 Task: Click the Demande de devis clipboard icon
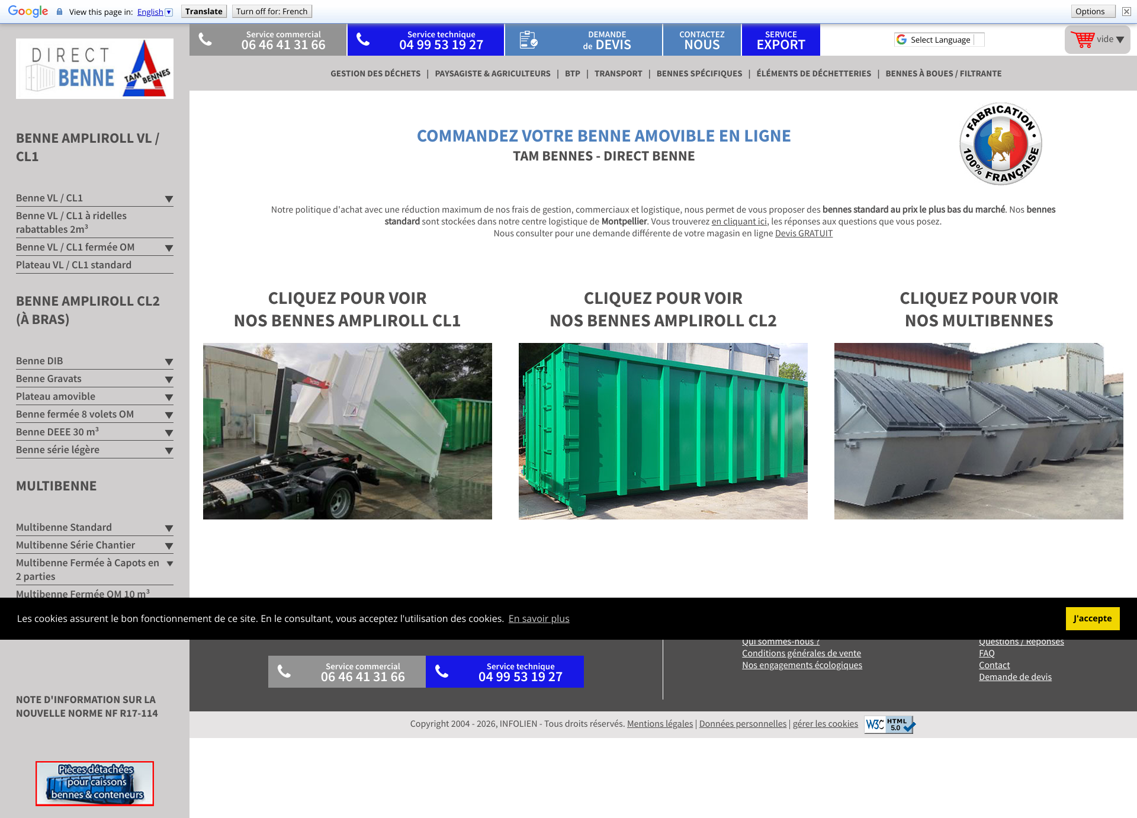click(x=528, y=40)
